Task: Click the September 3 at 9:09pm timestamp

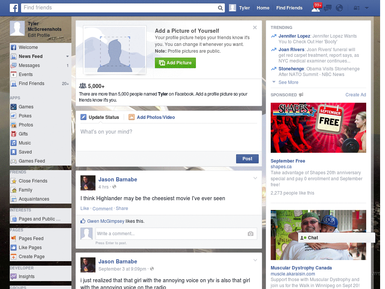Action: pyautogui.click(x=122, y=269)
